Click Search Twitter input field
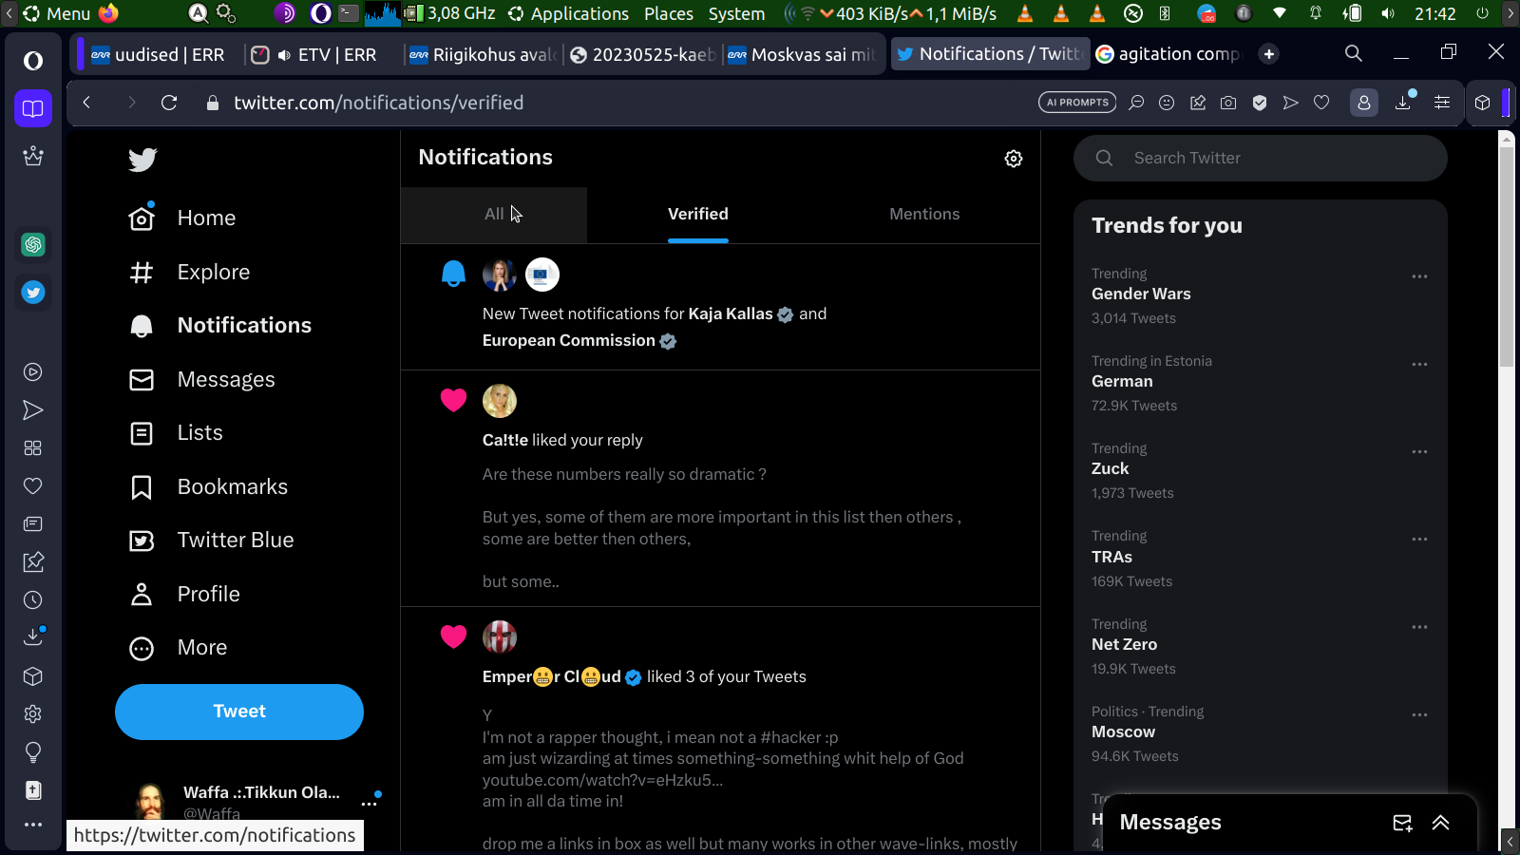The height and width of the screenshot is (855, 1520). pos(1261,159)
